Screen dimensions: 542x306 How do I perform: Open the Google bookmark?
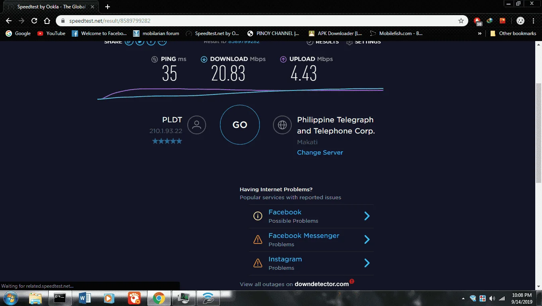click(x=18, y=33)
